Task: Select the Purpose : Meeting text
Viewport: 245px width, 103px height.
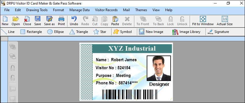Action: click(113, 76)
